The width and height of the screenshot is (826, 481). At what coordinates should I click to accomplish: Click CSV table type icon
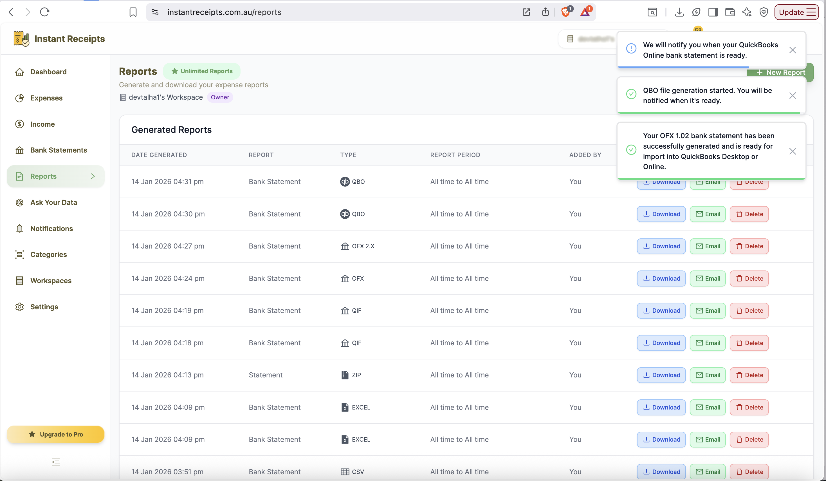[345, 472]
